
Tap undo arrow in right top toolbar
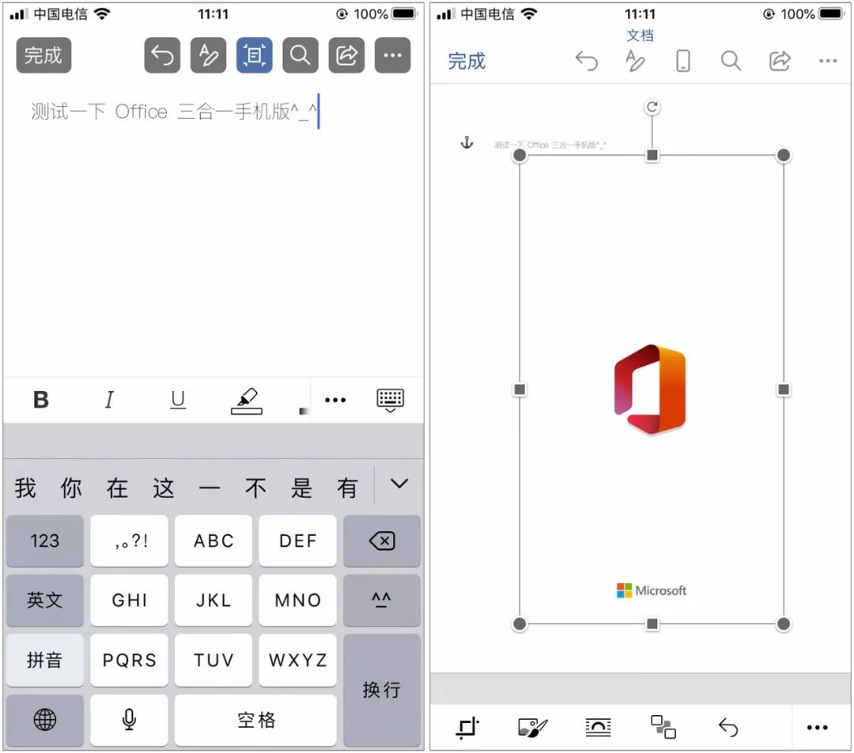[x=587, y=61]
